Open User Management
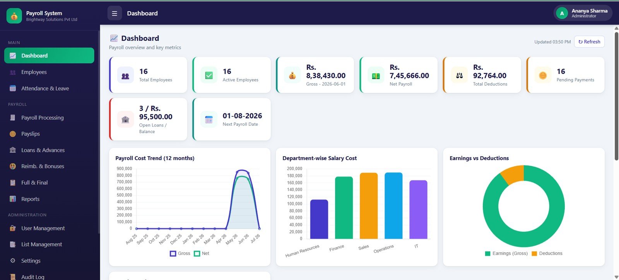619x280 pixels. click(49, 228)
